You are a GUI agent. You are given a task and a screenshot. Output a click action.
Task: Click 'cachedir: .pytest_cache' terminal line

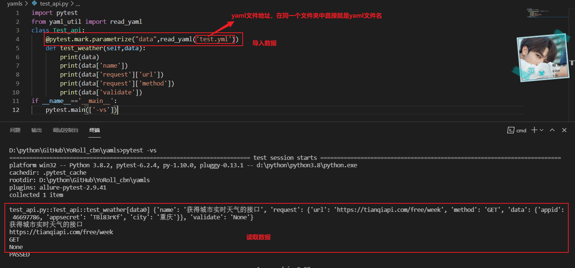point(48,173)
